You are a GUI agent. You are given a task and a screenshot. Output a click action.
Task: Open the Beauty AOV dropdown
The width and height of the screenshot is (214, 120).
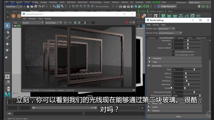click(33, 23)
